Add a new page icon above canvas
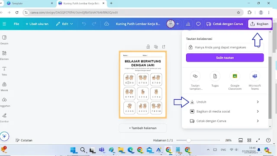 [x=164, y=47]
